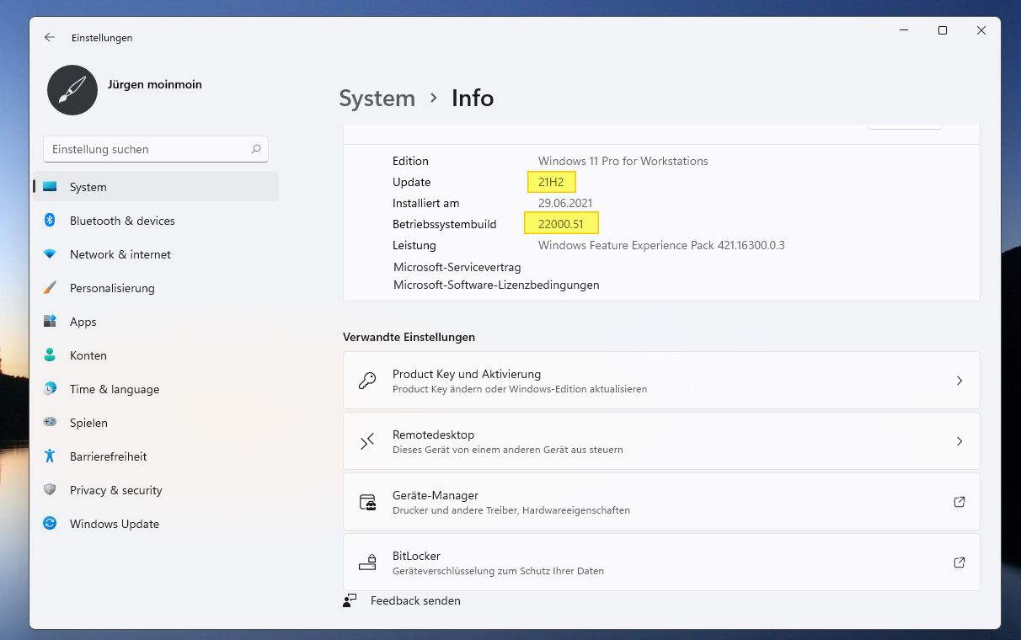Open Spielen settings category
Image resolution: width=1021 pixels, height=640 pixels.
(156, 423)
